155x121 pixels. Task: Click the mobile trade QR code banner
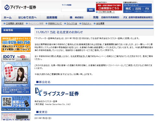point(16,103)
